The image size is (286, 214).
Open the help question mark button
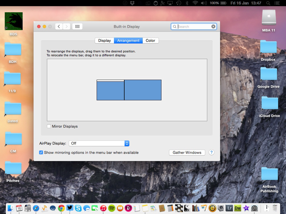[211, 152]
